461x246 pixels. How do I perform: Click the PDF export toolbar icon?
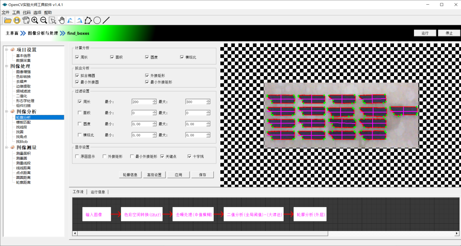[26, 20]
